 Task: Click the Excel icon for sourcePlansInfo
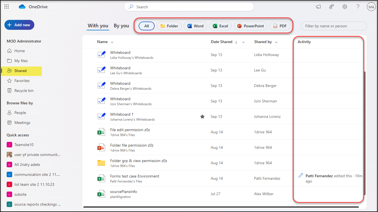(101, 194)
